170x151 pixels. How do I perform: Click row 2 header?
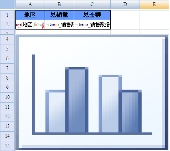click(7, 25)
